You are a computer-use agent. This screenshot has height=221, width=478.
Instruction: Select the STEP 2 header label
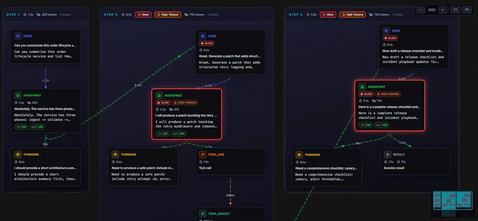pos(111,14)
